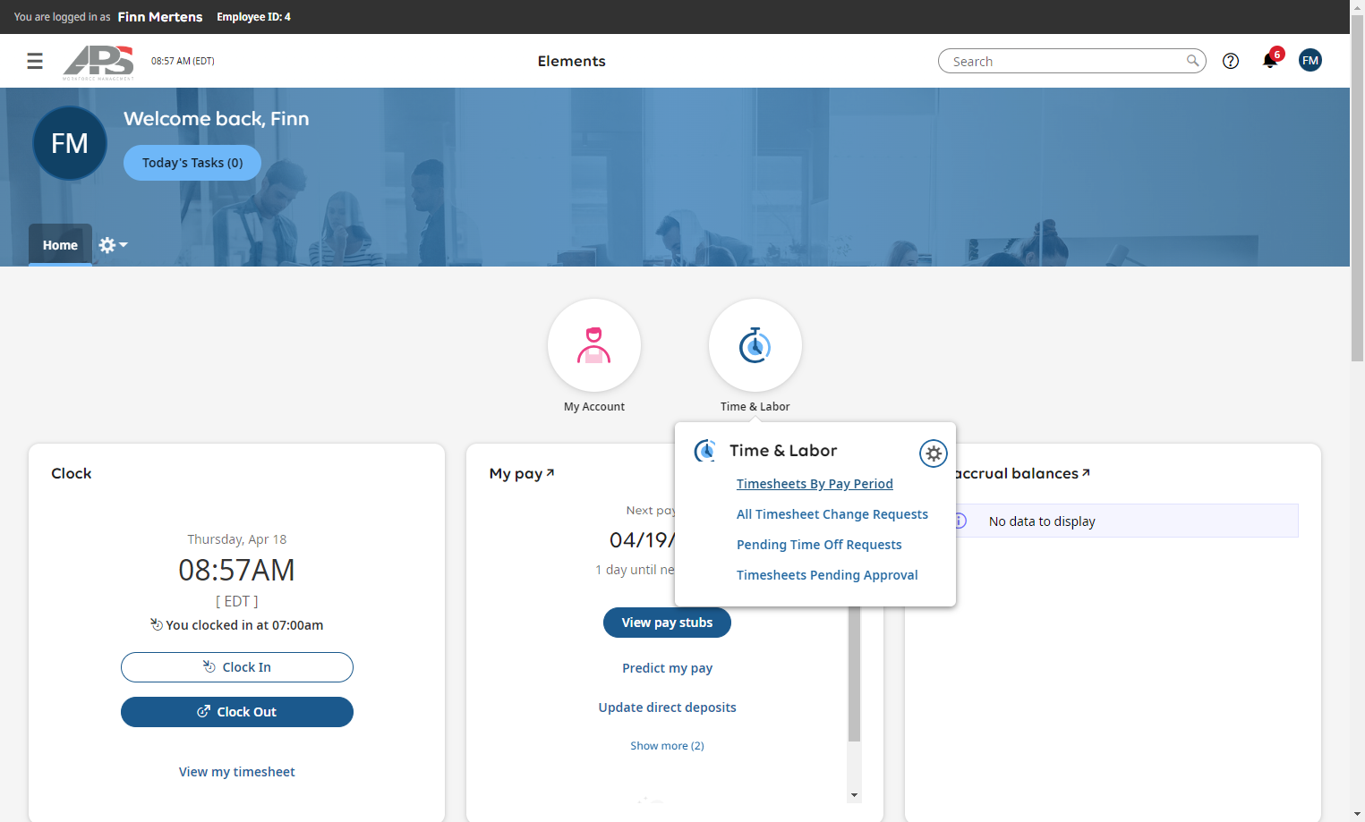Open the FM user avatar menu
Image resolution: width=1365 pixels, height=822 pixels.
pyautogui.click(x=1310, y=60)
